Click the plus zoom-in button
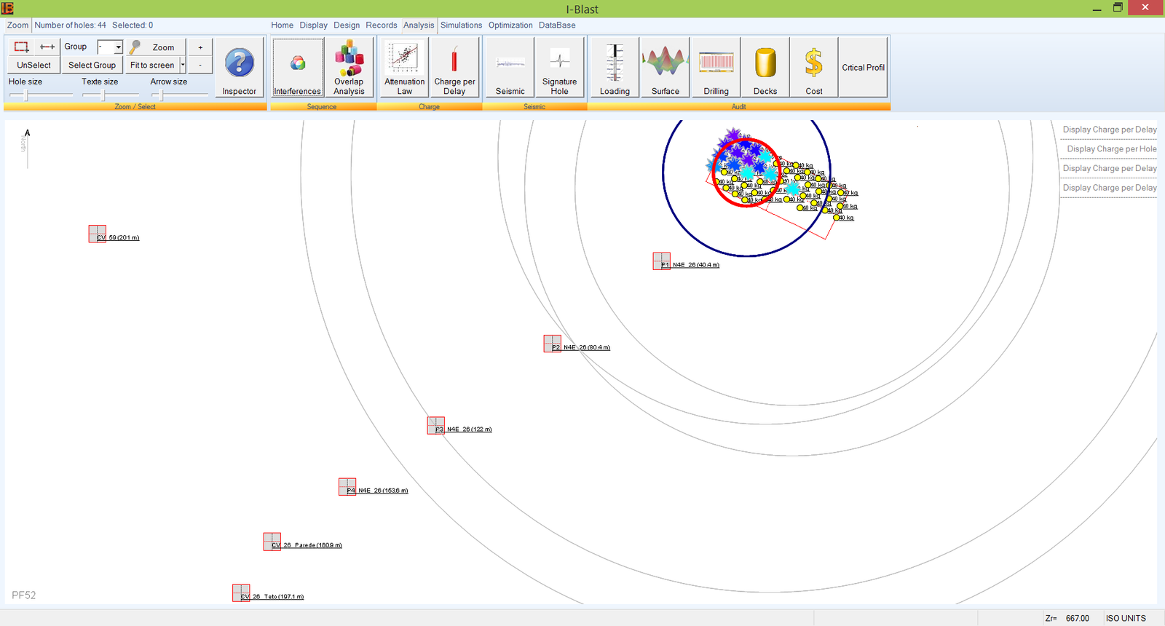This screenshot has height=626, width=1165. point(200,47)
